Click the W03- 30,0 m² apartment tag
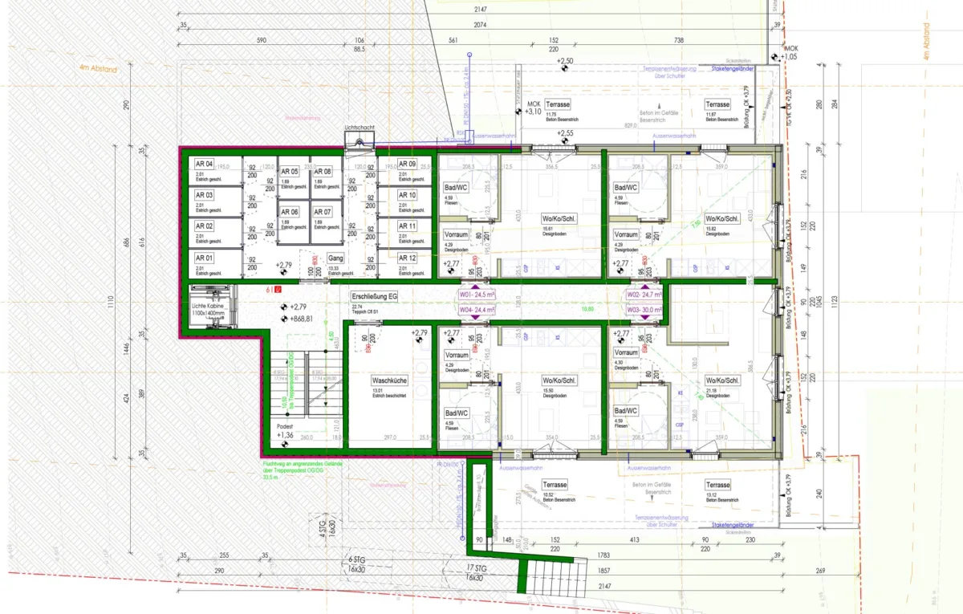 pyautogui.click(x=644, y=309)
